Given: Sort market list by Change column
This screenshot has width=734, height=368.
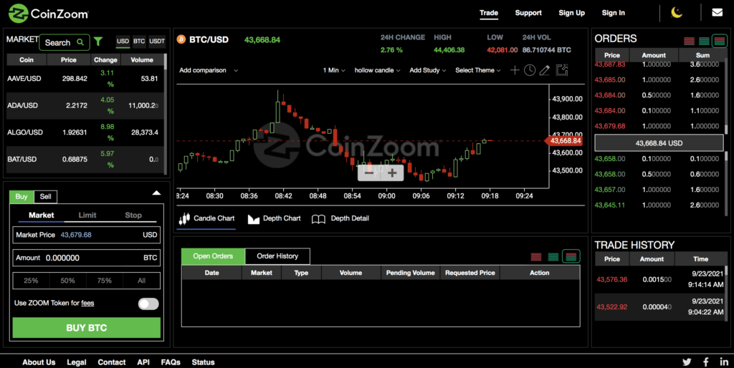Looking at the screenshot, I should coord(105,60).
